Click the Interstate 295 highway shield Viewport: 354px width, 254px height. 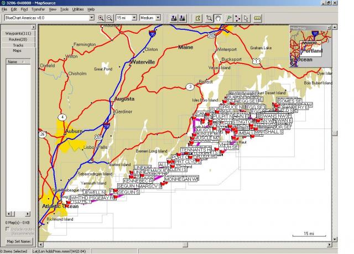coord(106,126)
